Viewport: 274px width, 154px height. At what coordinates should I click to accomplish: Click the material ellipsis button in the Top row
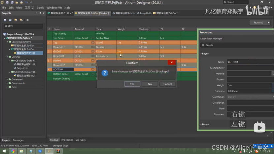tap(93, 43)
